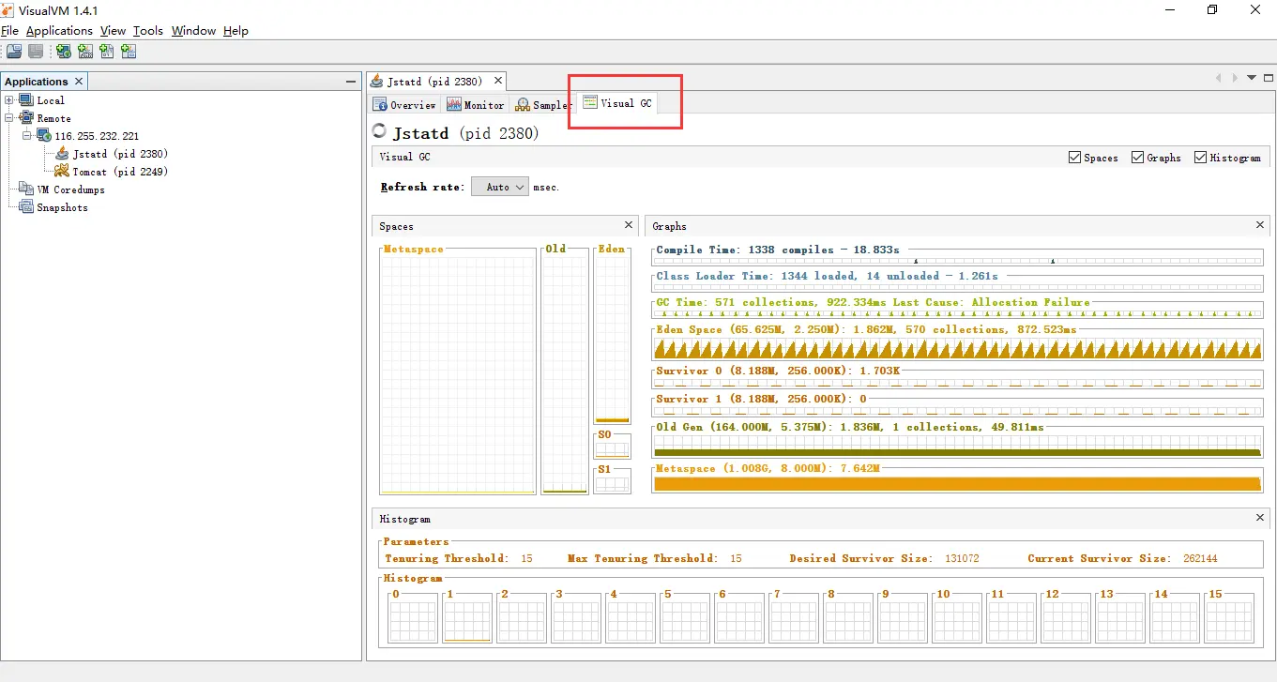Maximize the document window via square icon
Viewport: 1277px width, 682px height.
[1269, 78]
